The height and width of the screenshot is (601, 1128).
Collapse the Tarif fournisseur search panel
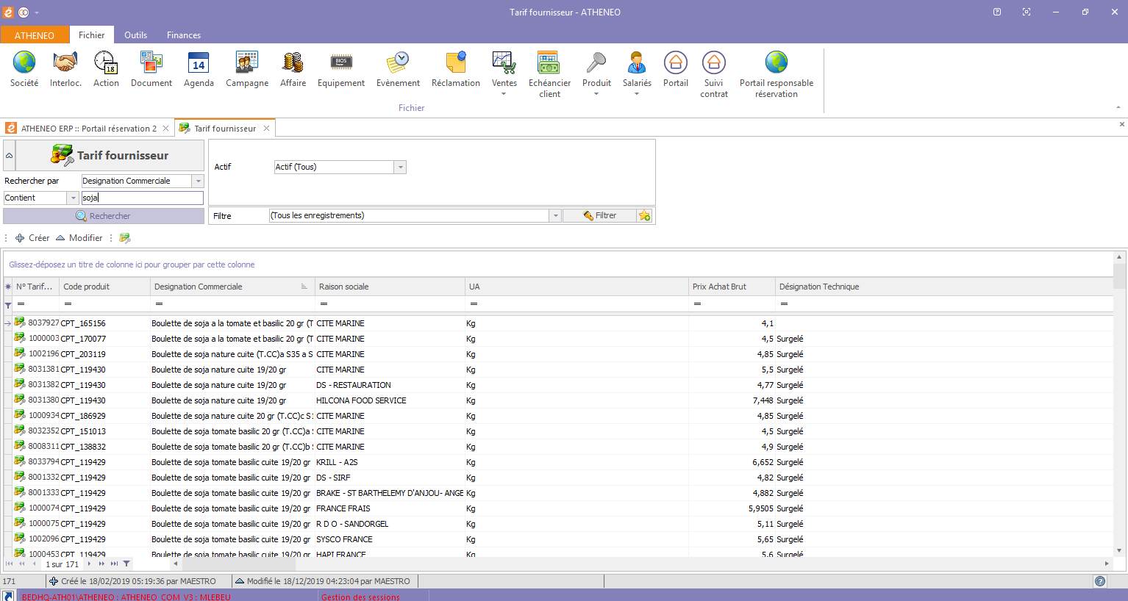[x=9, y=156]
